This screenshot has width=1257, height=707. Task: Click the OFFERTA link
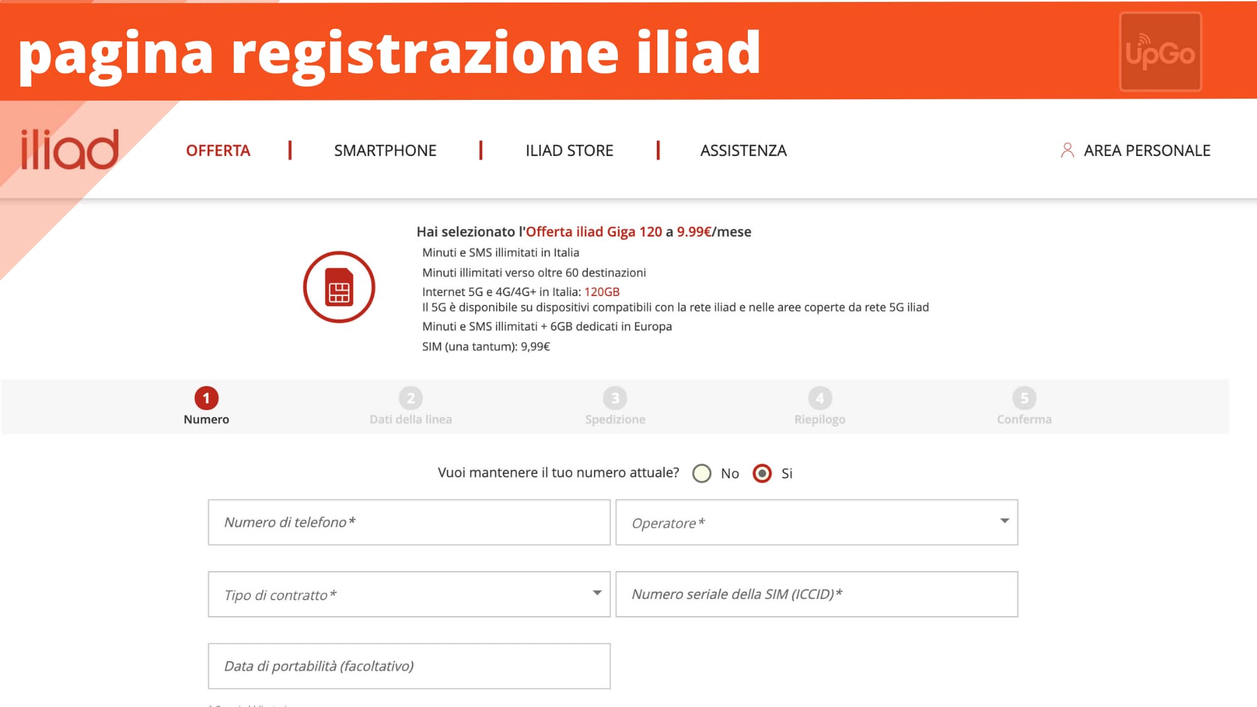pyautogui.click(x=217, y=150)
